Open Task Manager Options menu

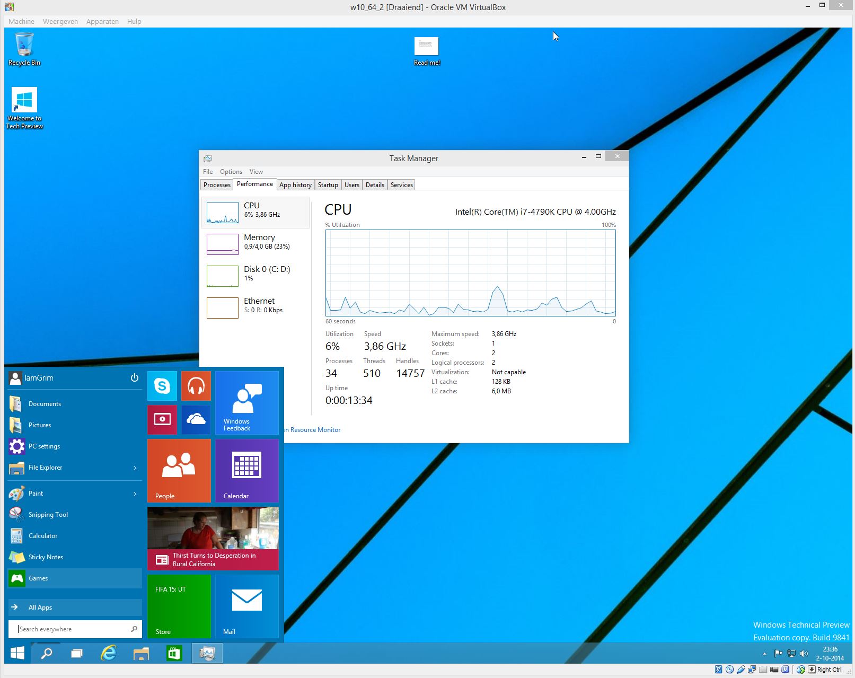231,172
